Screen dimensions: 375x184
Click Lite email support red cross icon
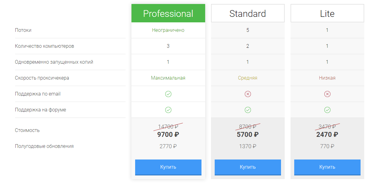(x=327, y=94)
